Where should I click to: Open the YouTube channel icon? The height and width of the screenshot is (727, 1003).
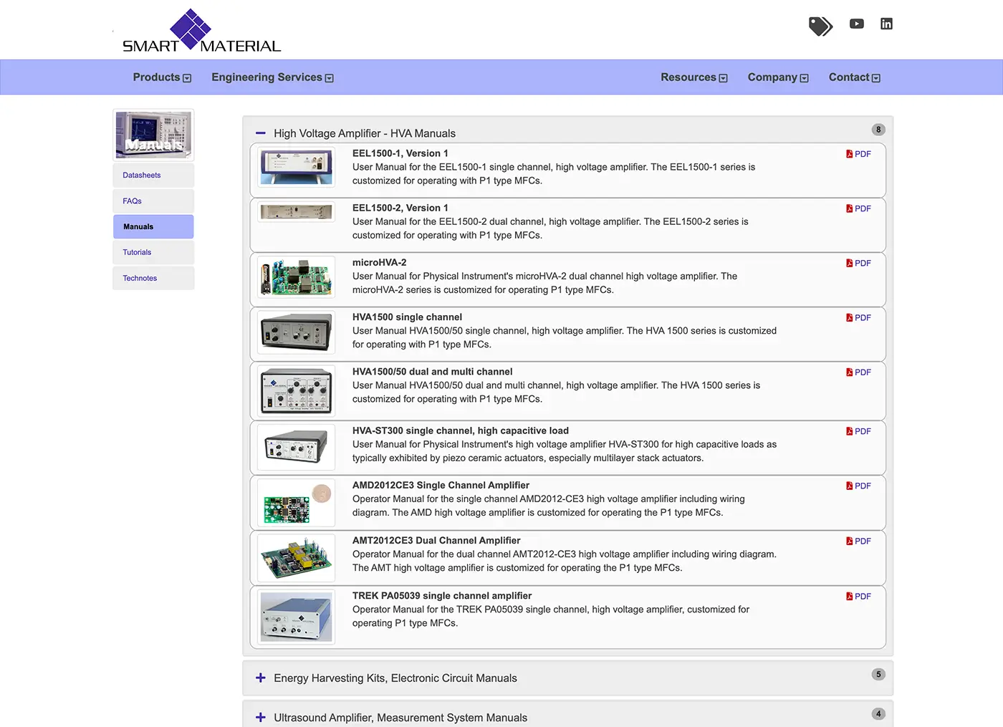[x=857, y=24]
